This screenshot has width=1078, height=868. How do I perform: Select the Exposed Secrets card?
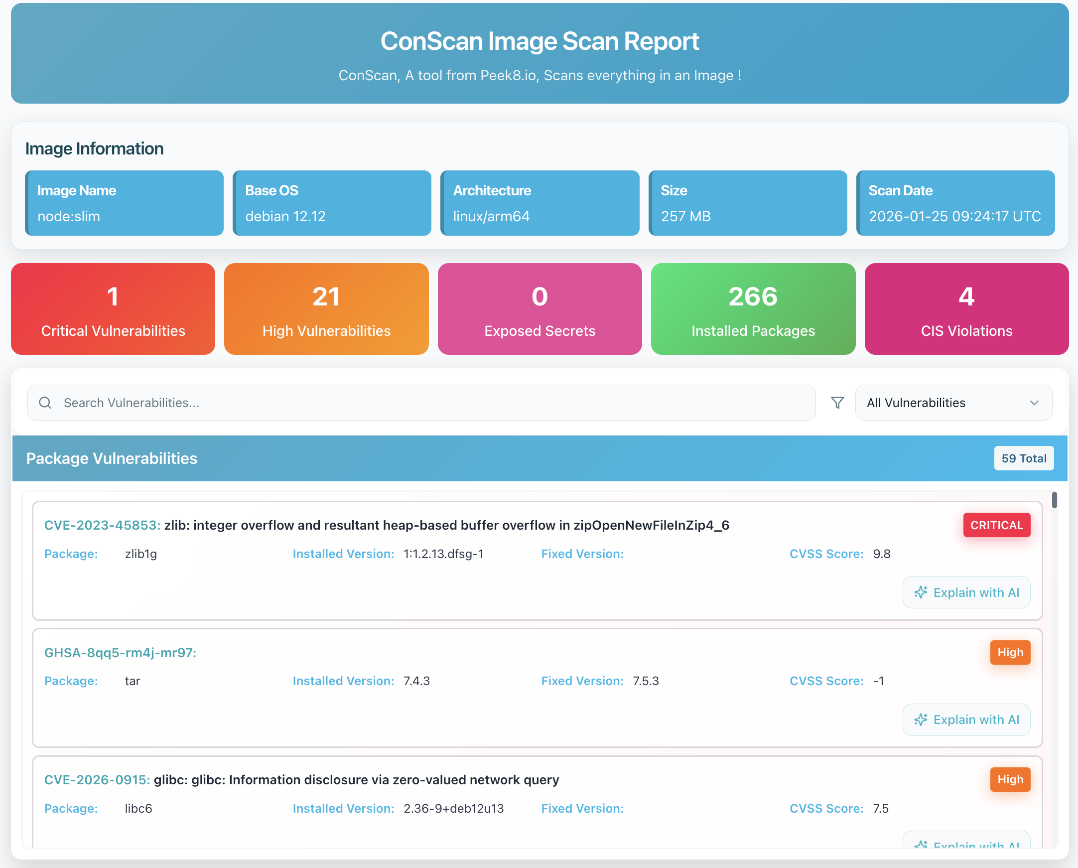(539, 309)
